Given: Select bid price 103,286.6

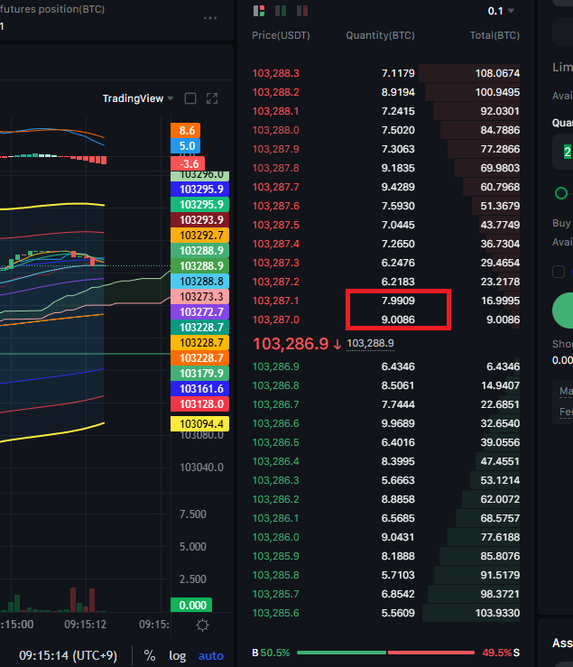Looking at the screenshot, I should pyautogui.click(x=275, y=423).
